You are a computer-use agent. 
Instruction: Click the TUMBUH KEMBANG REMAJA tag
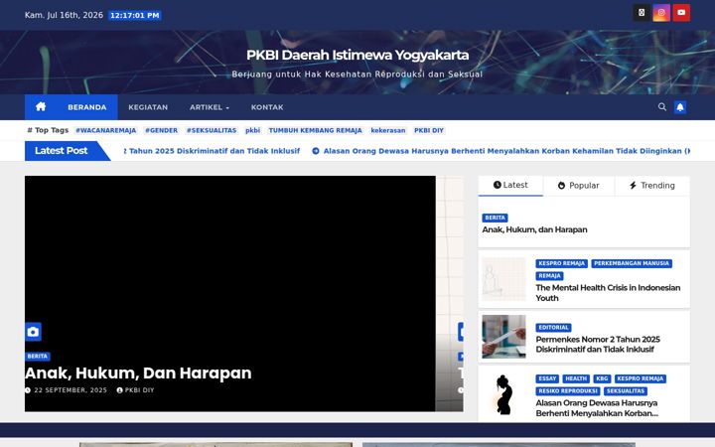(315, 130)
